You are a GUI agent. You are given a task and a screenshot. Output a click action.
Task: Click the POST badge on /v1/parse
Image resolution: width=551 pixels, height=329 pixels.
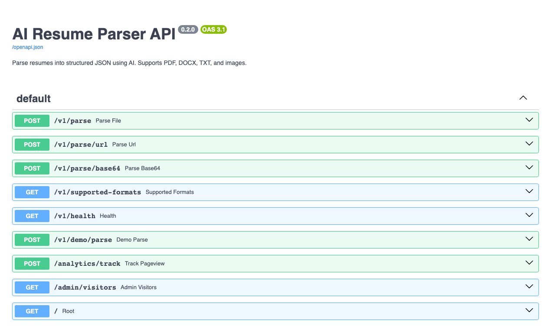(x=32, y=121)
